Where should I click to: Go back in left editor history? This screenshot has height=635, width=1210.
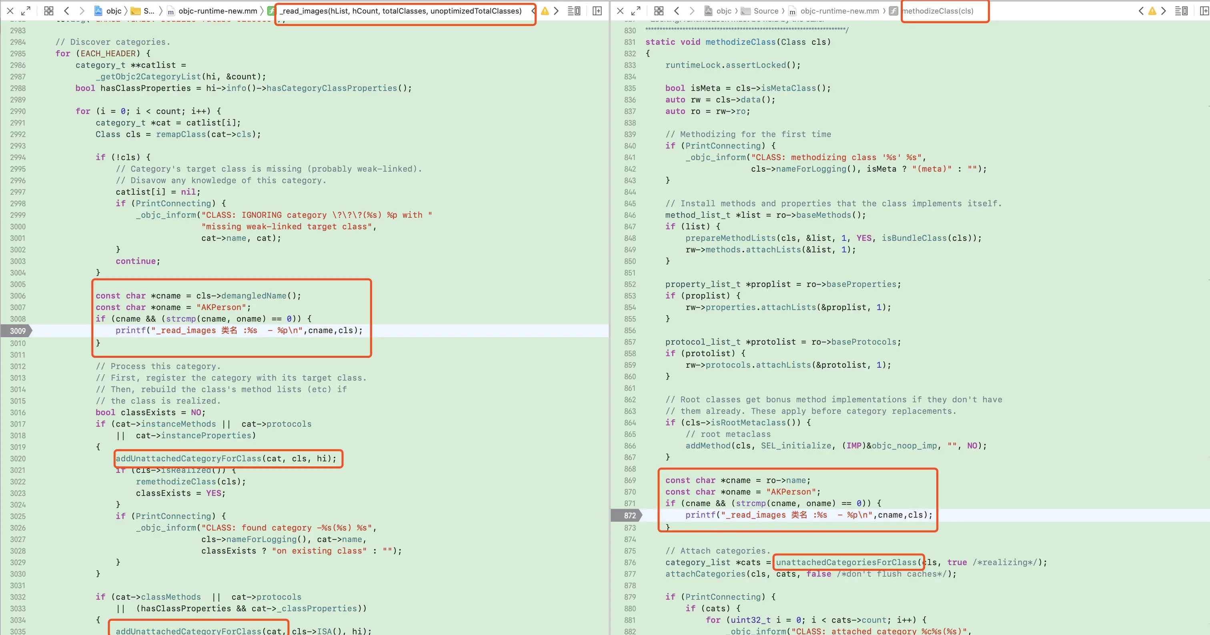click(x=67, y=10)
